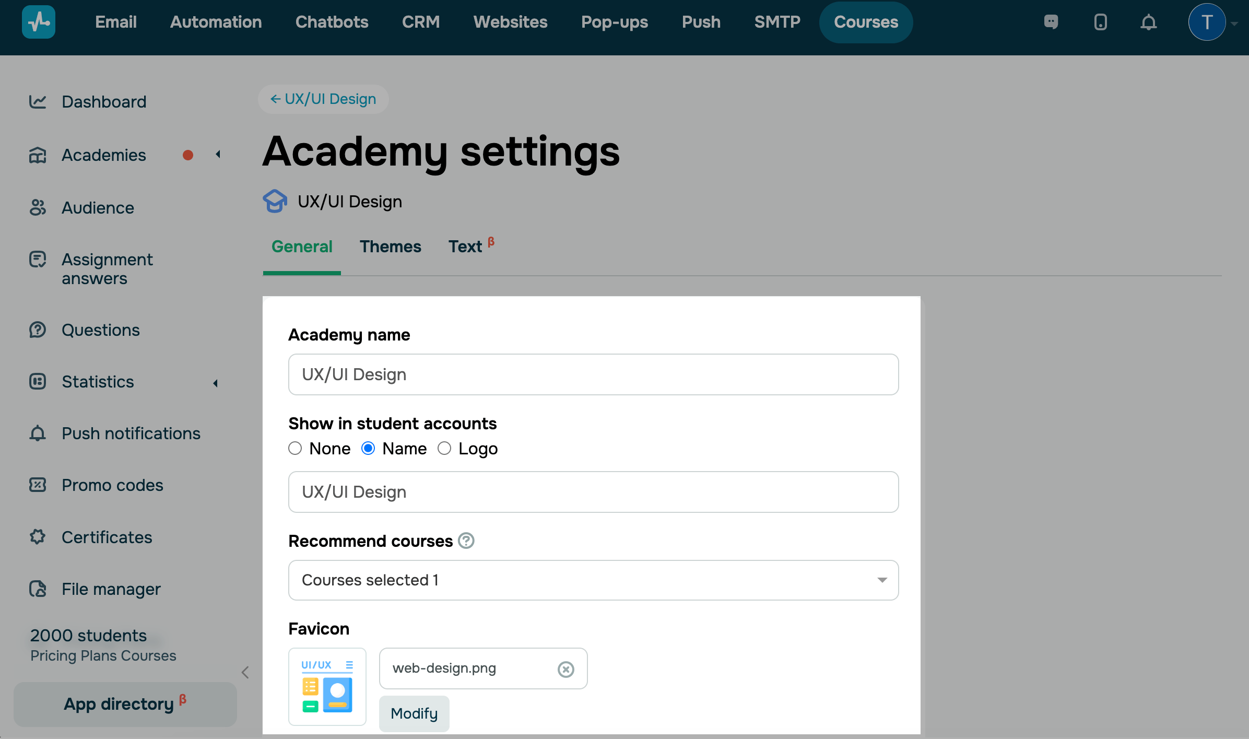Select the None radio option
This screenshot has height=739, width=1249.
tap(295, 449)
